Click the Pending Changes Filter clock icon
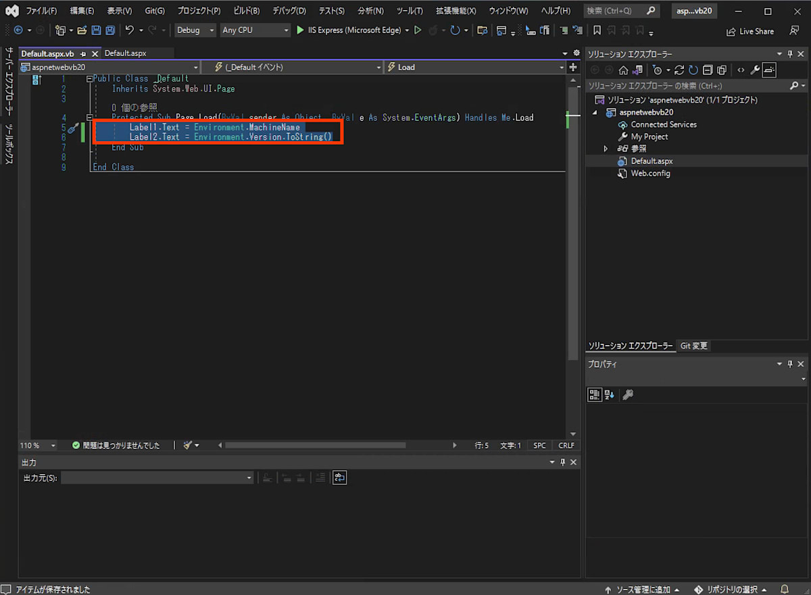Screen dimensions: 811x595 [x=657, y=70]
